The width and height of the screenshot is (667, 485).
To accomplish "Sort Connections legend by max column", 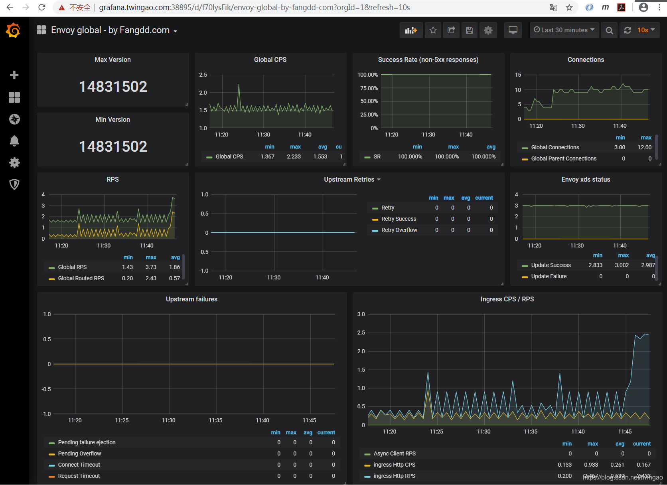I will coord(646,137).
